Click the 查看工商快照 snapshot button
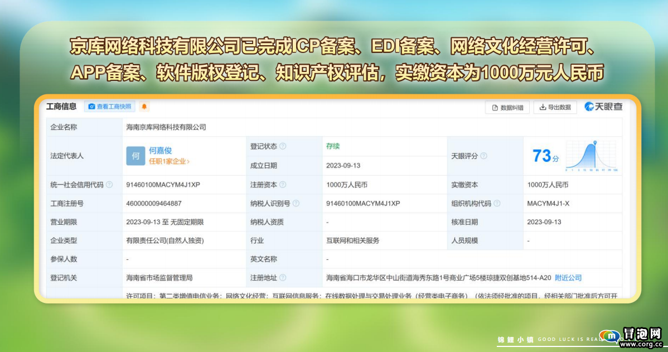The height and width of the screenshot is (352, 668). coord(110,107)
